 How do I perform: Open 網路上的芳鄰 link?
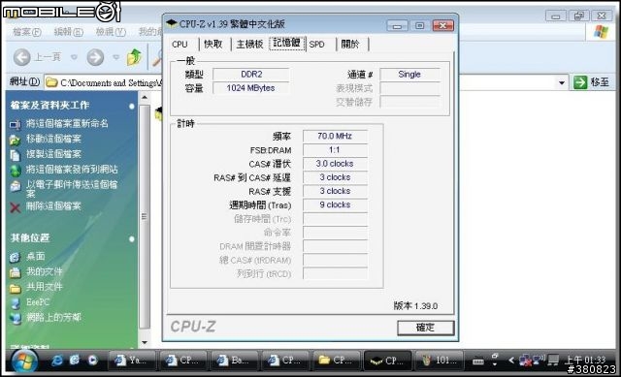click(x=53, y=317)
